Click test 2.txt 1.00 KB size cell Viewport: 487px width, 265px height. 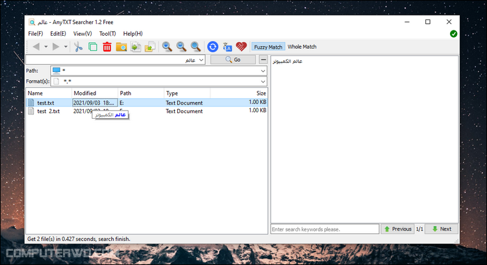pos(258,110)
